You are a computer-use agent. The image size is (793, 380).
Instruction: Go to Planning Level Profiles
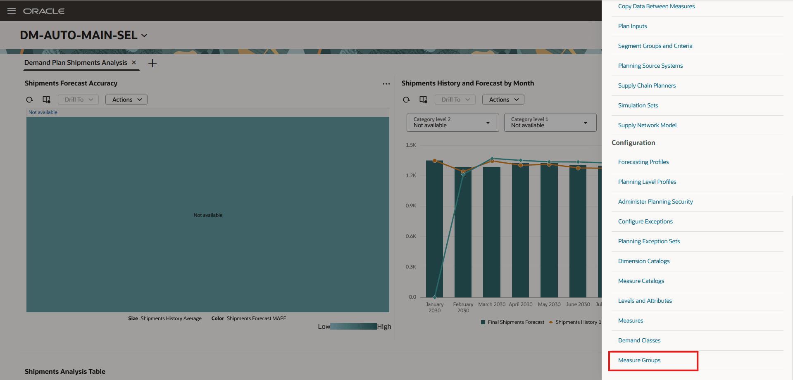coord(647,182)
